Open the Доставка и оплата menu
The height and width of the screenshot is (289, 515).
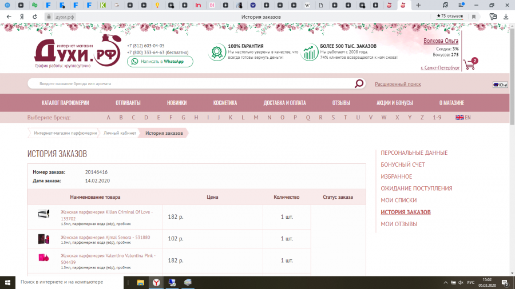coord(284,103)
